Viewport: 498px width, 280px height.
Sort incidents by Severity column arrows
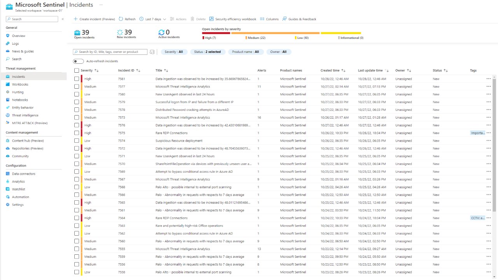tap(96, 70)
